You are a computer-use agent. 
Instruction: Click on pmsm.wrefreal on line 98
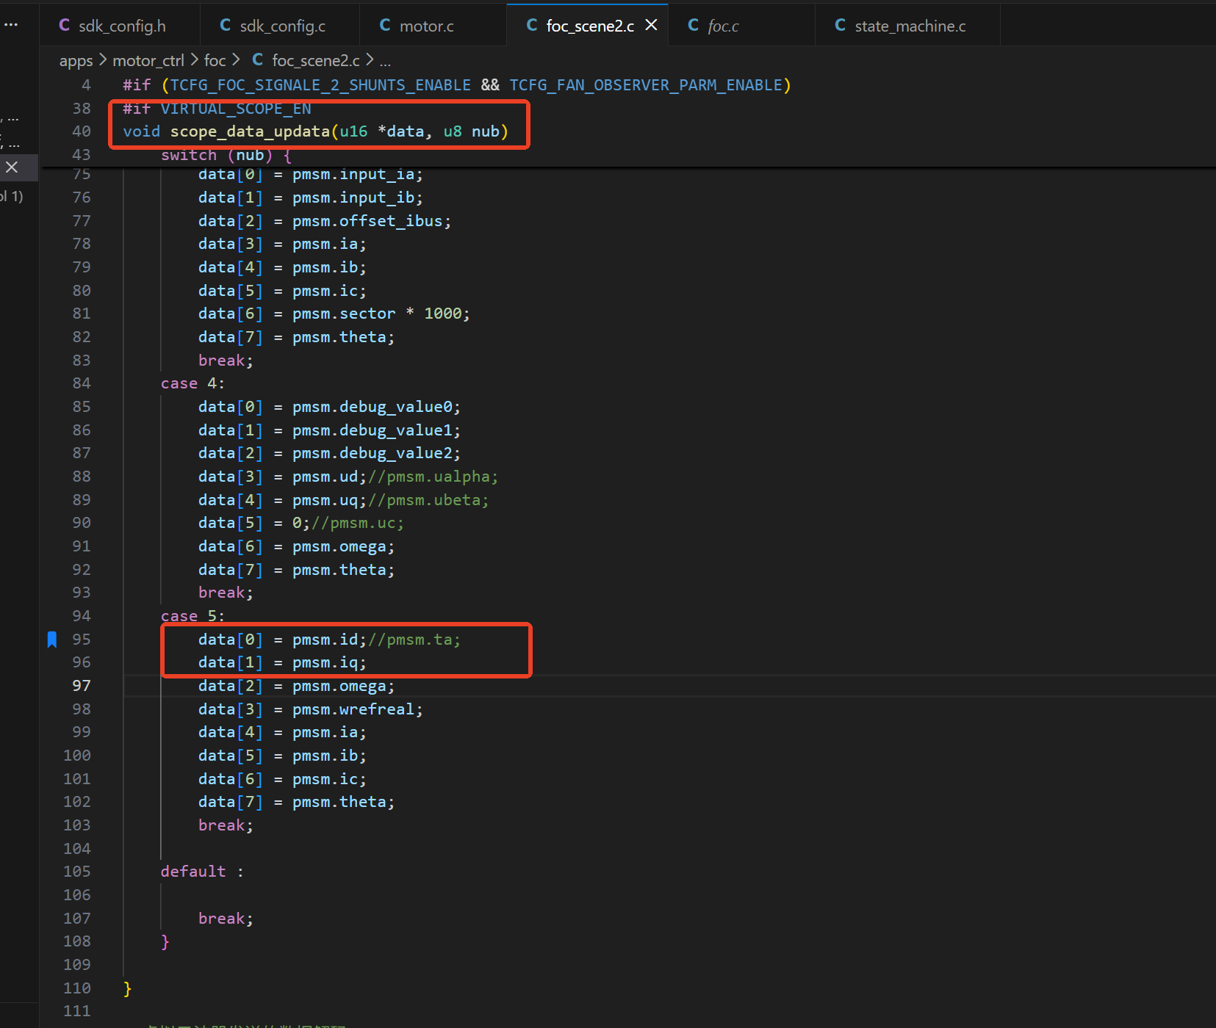tap(353, 709)
